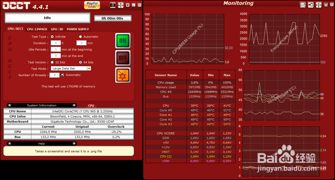Select the Core #0 sensor row

pyautogui.click(x=190, y=110)
